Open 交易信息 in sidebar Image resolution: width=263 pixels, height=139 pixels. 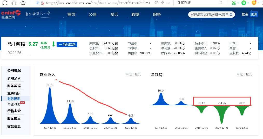click(x=14, y=127)
